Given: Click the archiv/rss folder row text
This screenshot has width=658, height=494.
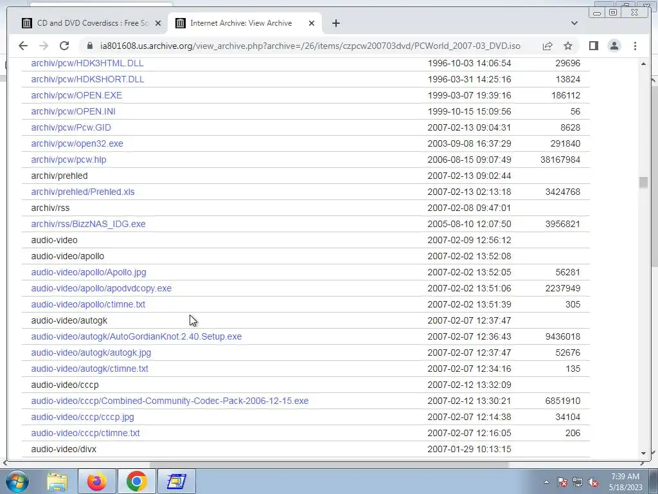Looking at the screenshot, I should coord(50,208).
